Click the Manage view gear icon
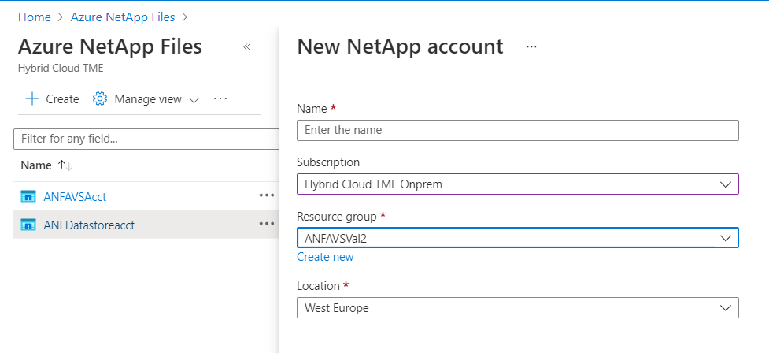769x353 pixels. point(100,99)
